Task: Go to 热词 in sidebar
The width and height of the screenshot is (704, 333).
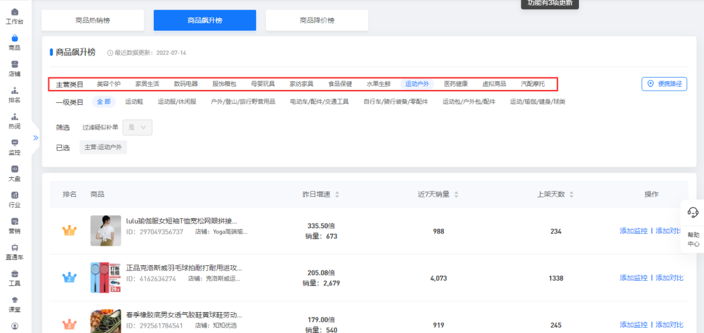Action: tap(14, 120)
